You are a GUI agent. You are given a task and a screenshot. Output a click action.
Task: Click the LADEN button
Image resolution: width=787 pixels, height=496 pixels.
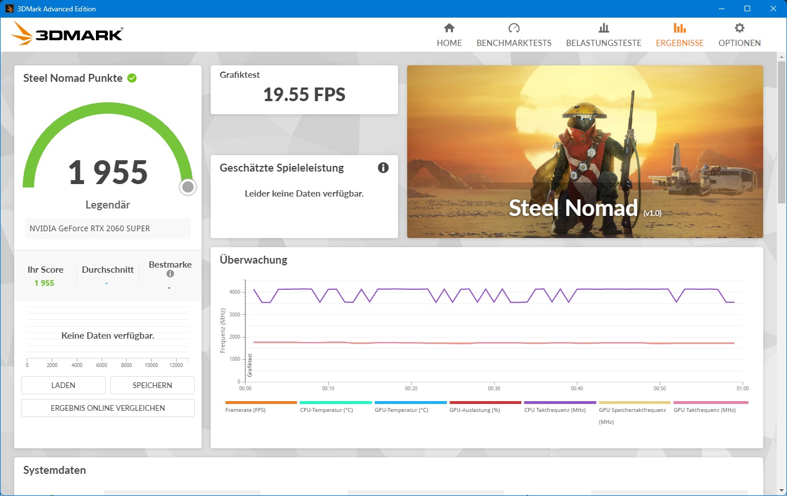[63, 385]
